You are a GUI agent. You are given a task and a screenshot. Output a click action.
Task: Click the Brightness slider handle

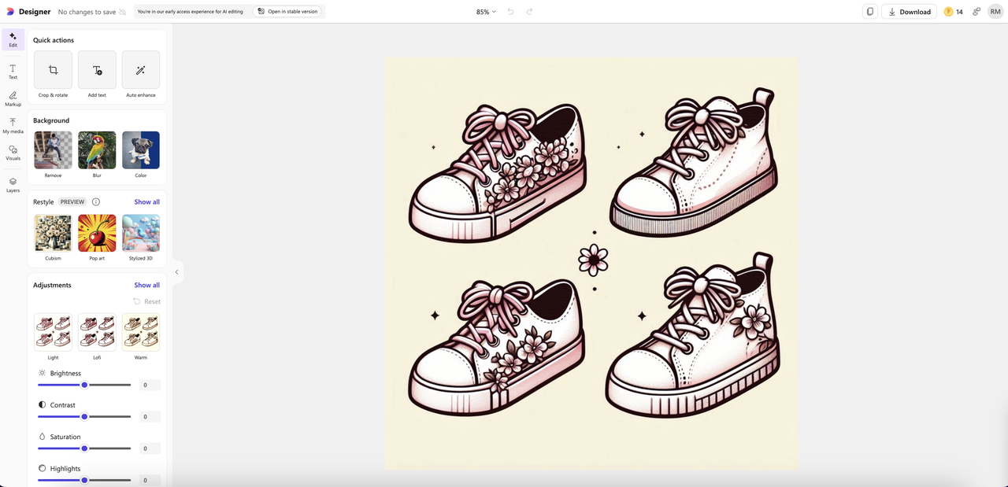click(x=84, y=385)
